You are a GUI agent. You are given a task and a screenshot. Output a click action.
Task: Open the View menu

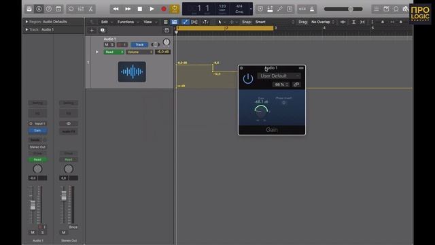pyautogui.click(x=147, y=22)
